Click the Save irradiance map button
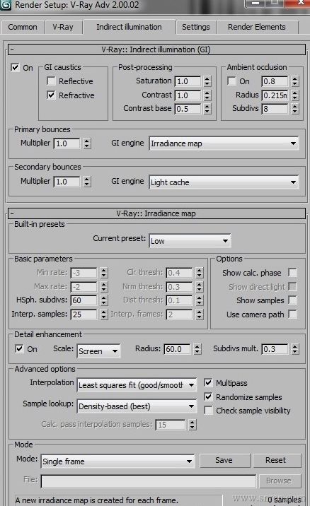Viewport: 310px width, 506px height. coord(224,460)
